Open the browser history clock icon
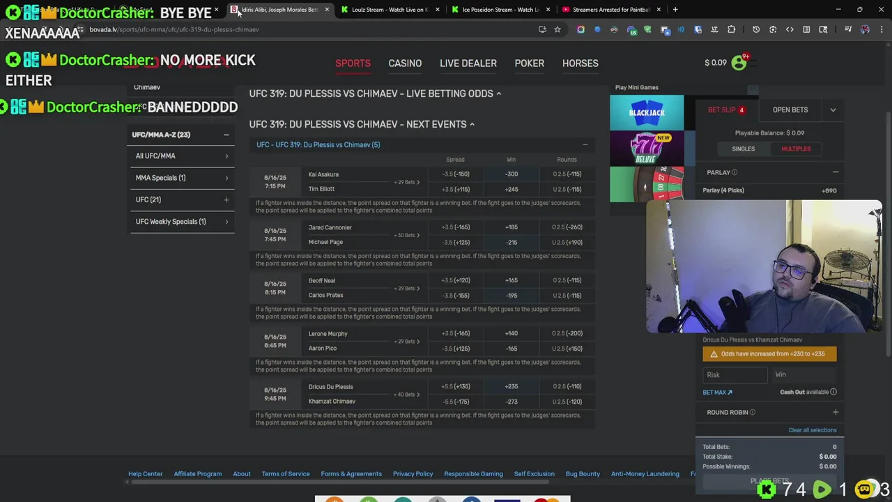The image size is (892, 502). tap(756, 29)
